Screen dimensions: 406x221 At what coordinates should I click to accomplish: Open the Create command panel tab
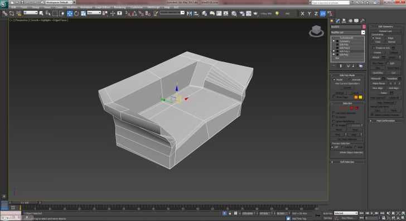(332, 21)
